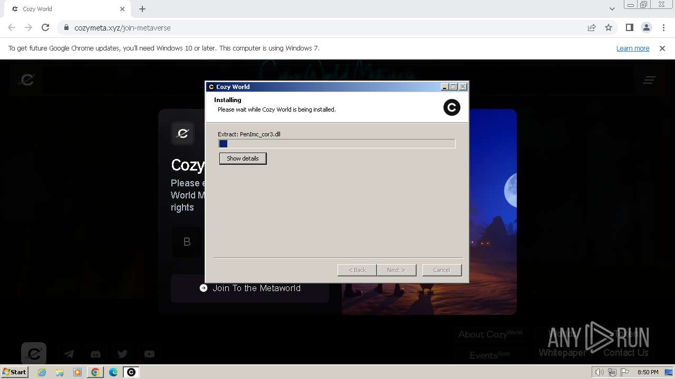View site information padlock icon

click(x=66, y=28)
